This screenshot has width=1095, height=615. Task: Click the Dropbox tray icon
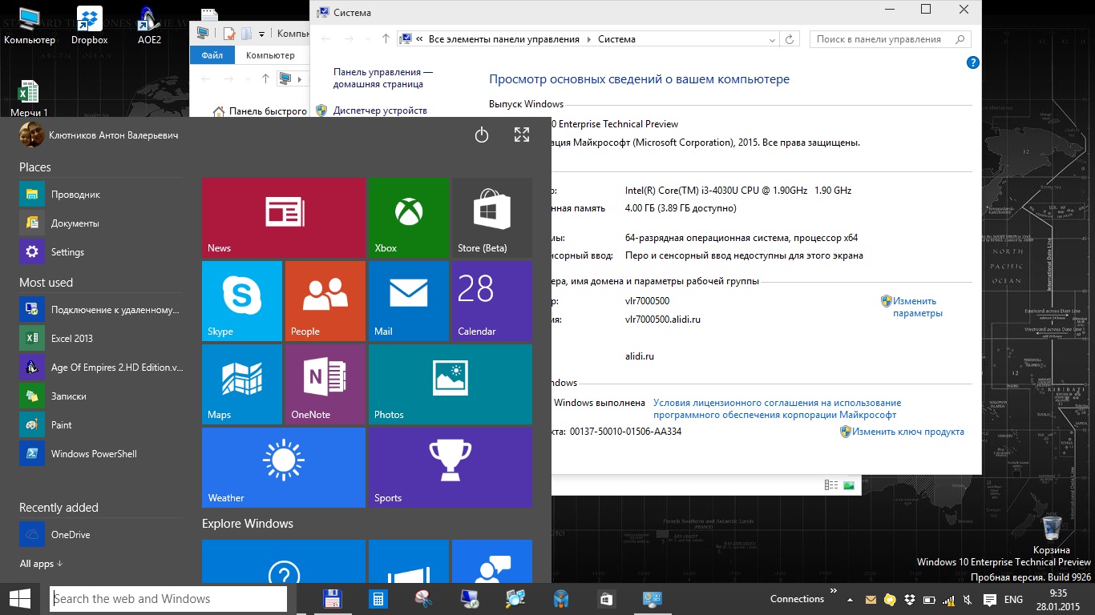(910, 599)
